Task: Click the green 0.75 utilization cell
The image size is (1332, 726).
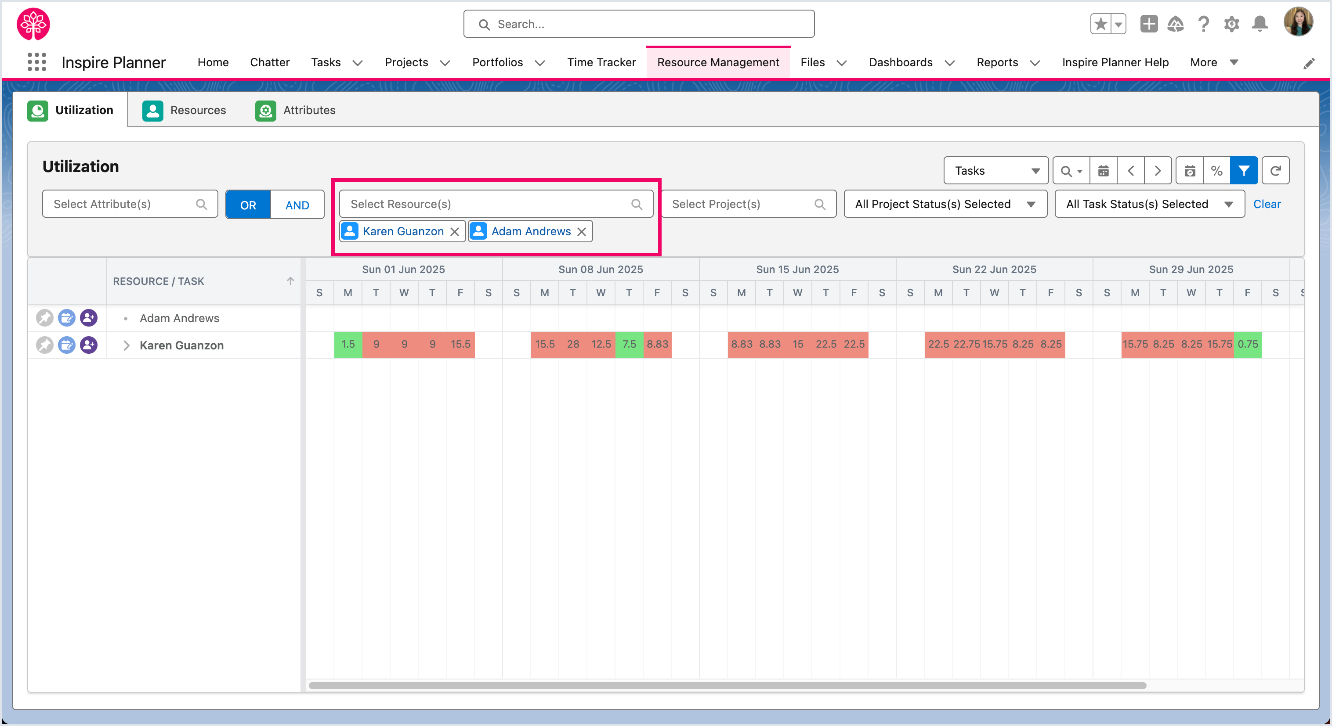Action: [x=1248, y=344]
